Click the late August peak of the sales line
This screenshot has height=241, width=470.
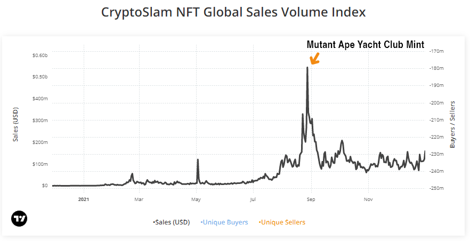point(307,68)
